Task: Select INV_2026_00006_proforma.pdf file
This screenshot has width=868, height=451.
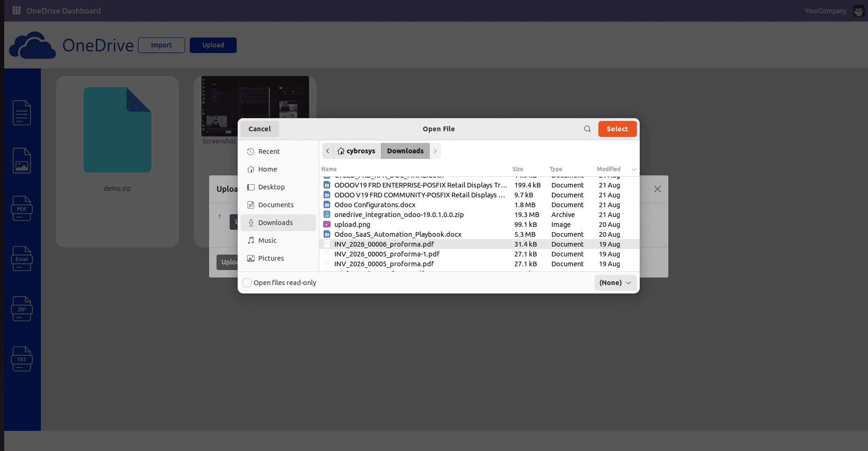Action: pos(480,244)
